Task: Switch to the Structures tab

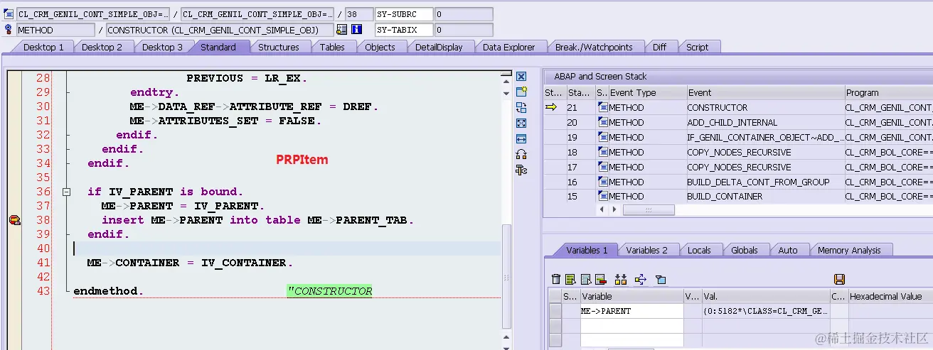Action: coord(279,47)
